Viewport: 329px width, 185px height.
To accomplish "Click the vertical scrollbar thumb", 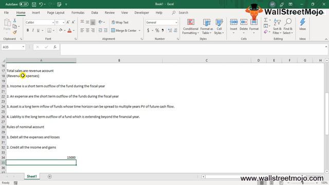I will pyautogui.click(x=327, y=114).
